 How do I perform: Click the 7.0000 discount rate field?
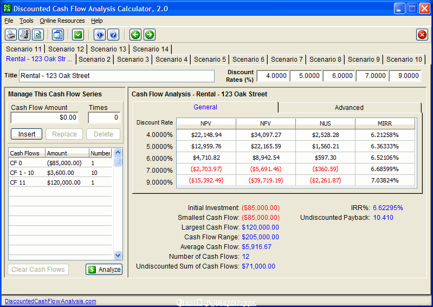tap(372, 76)
